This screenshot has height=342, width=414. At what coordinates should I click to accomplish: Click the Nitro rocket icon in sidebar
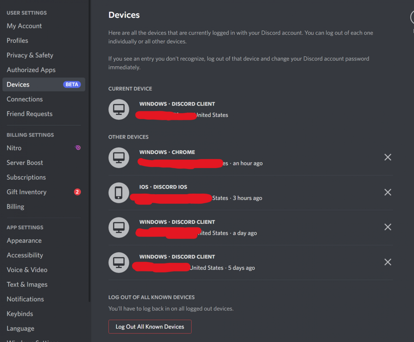click(78, 148)
